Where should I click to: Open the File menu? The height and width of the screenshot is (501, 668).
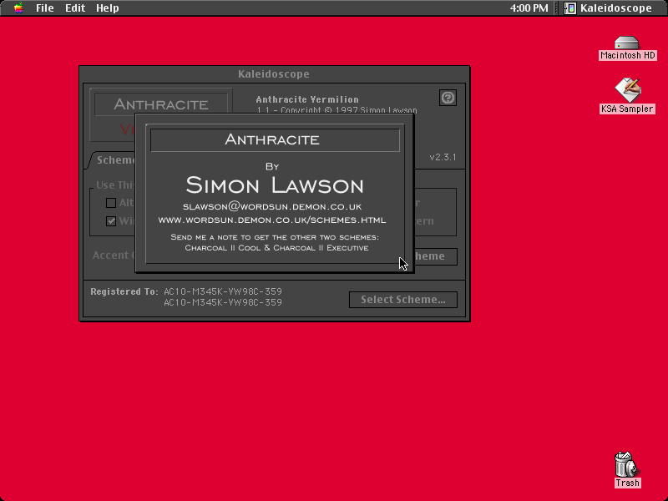[45, 8]
